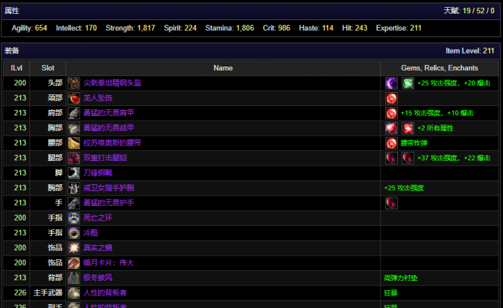
Task: Open the 极冬披风 item link
Action: coord(98,278)
